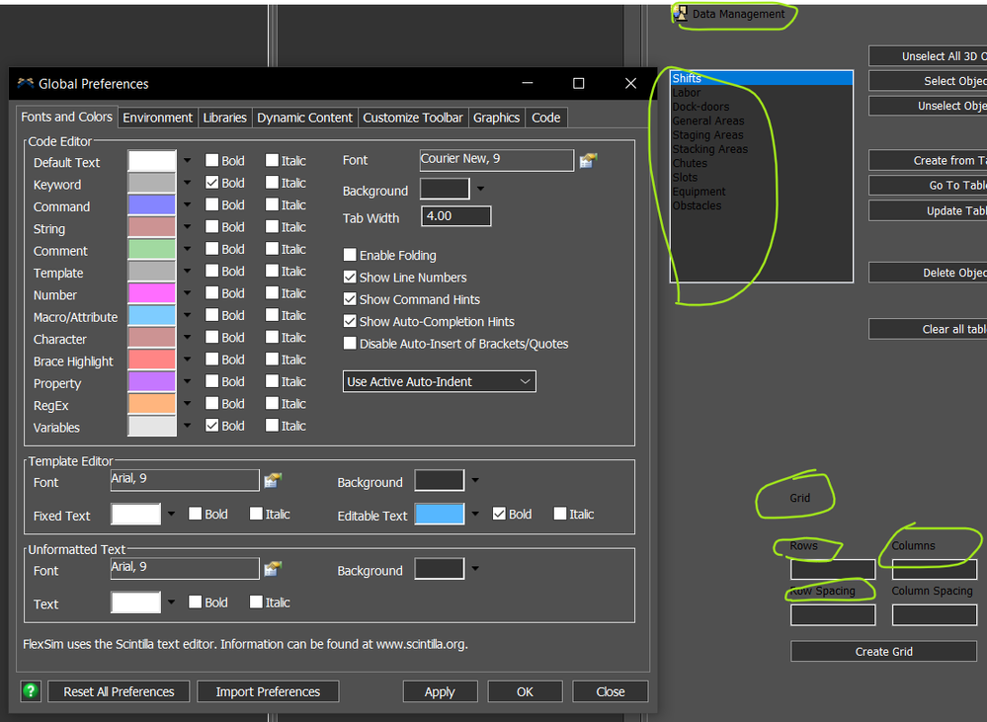Screen dimensions: 987x722
Task: Uncheck Bold for Variables
Action: click(212, 426)
